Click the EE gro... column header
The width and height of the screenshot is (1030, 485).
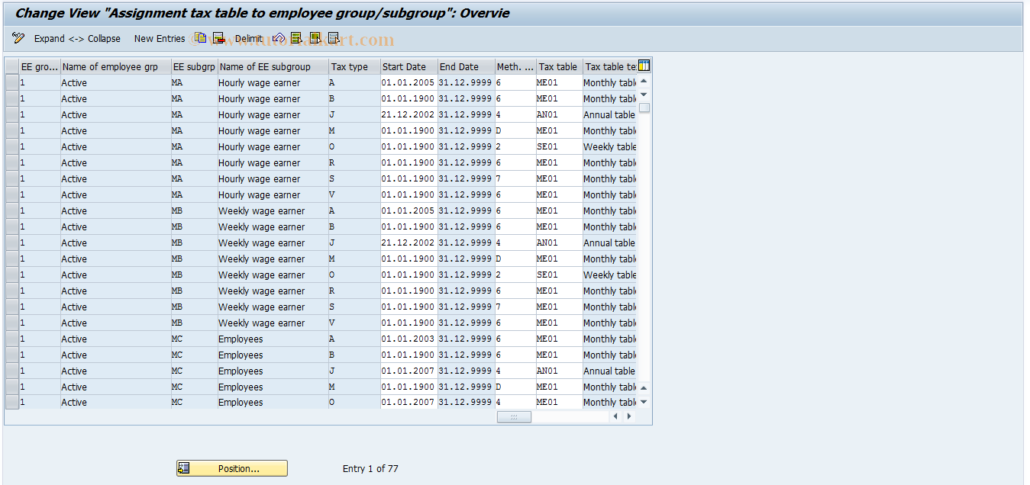(40, 66)
